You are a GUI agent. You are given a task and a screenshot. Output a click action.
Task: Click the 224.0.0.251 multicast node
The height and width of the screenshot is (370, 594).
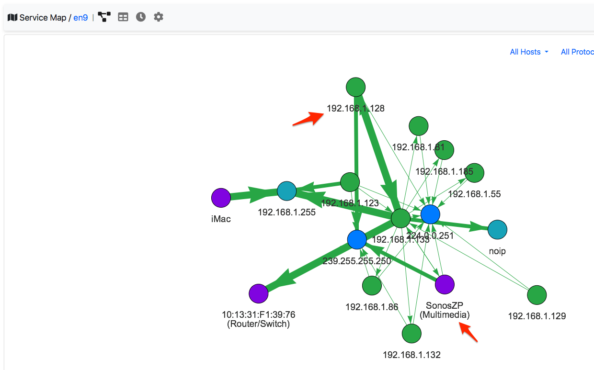coord(430,215)
